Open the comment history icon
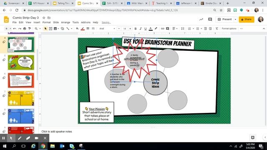 point(210,20)
